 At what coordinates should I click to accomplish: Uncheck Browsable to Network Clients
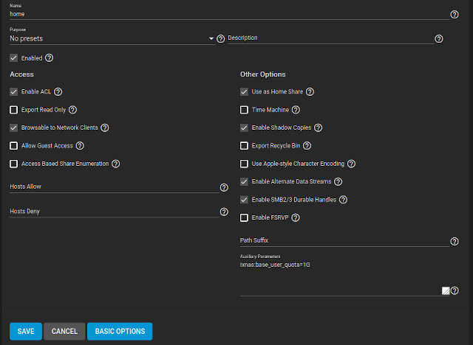click(13, 128)
